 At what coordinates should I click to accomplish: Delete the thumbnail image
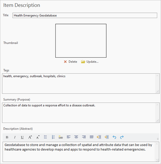pos(70,62)
